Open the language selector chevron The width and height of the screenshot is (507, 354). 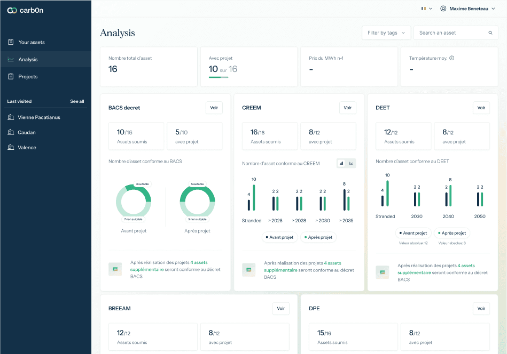(431, 9)
